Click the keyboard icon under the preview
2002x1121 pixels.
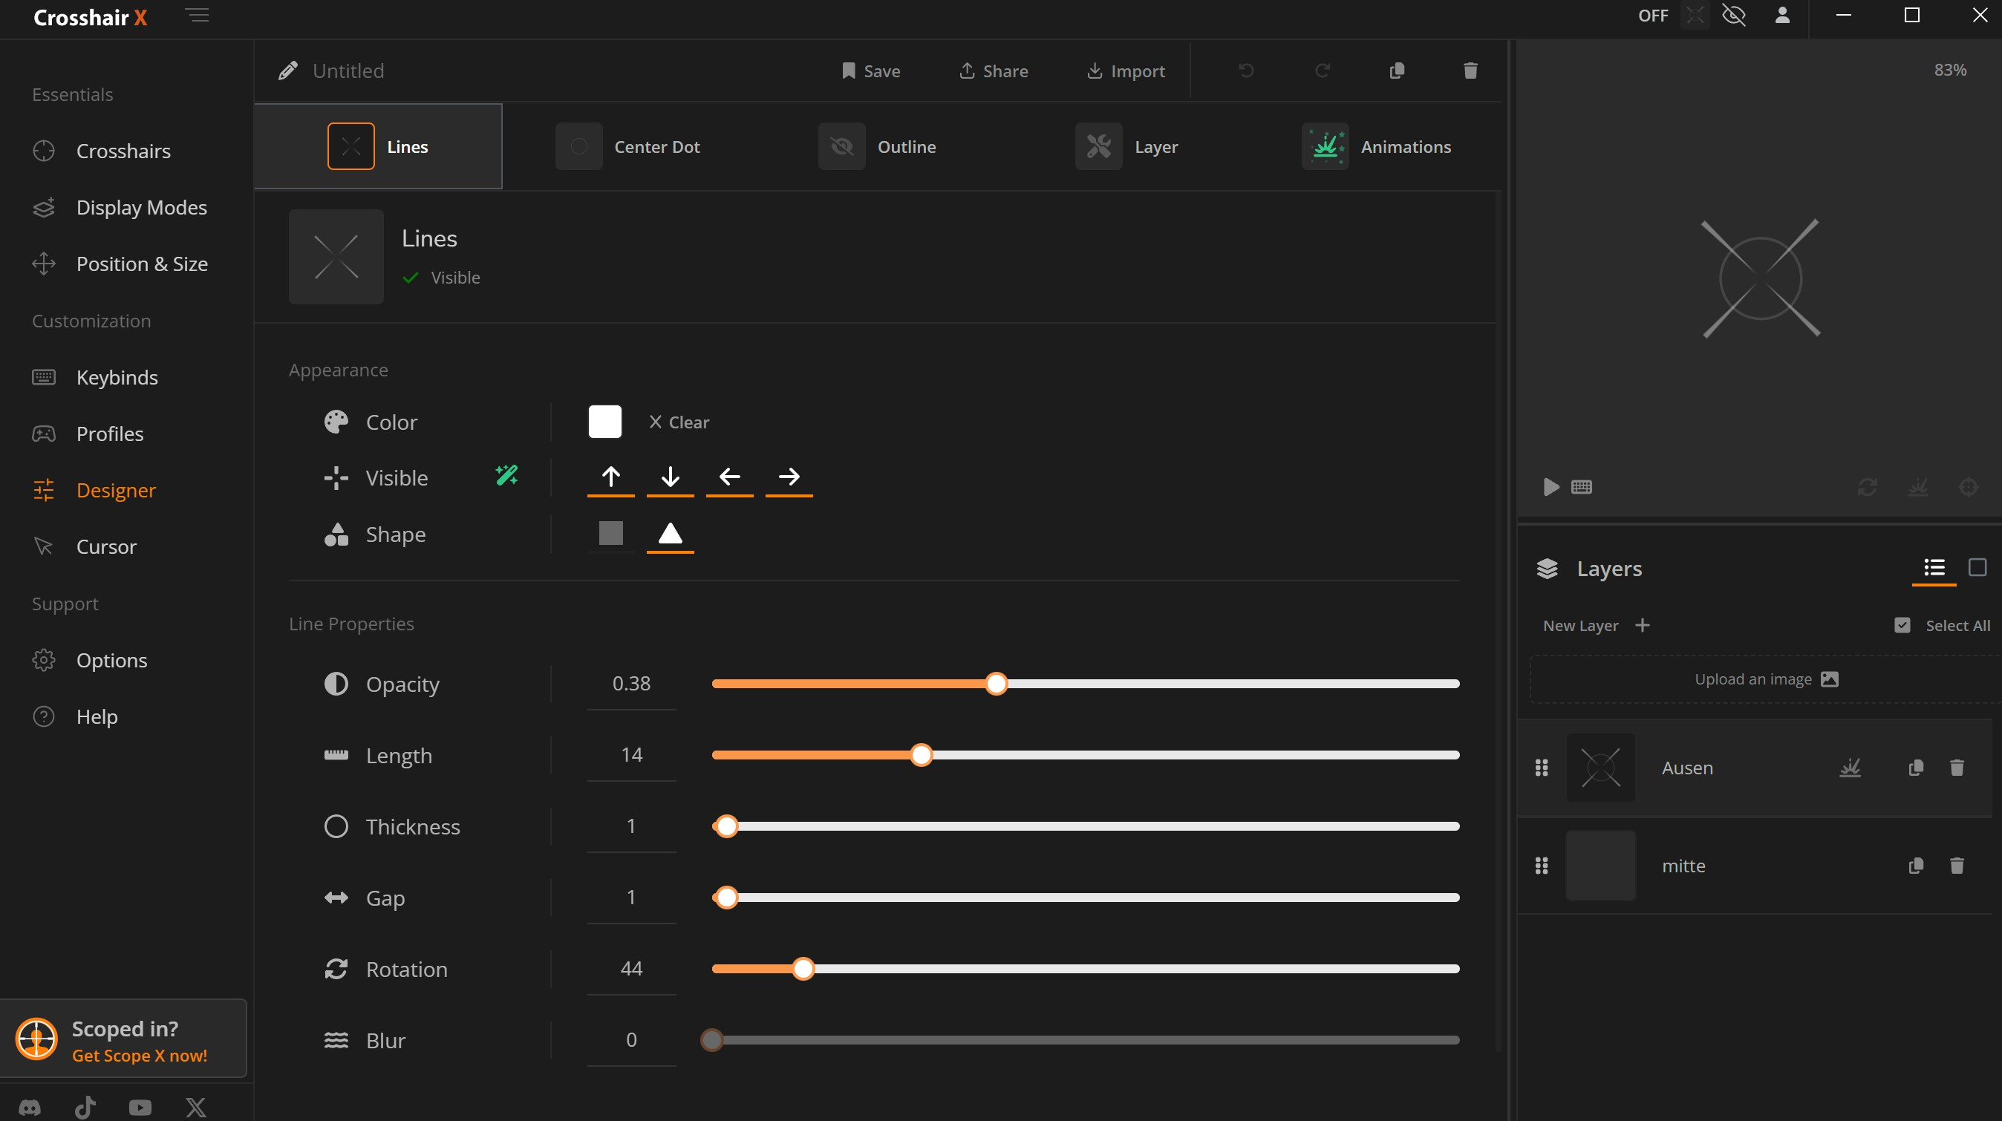(x=1582, y=487)
